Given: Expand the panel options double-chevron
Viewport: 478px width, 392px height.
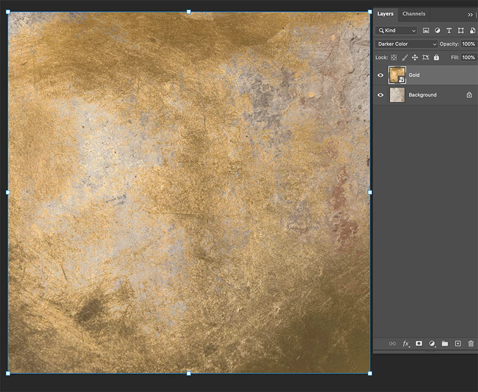Looking at the screenshot, I should (470, 14).
